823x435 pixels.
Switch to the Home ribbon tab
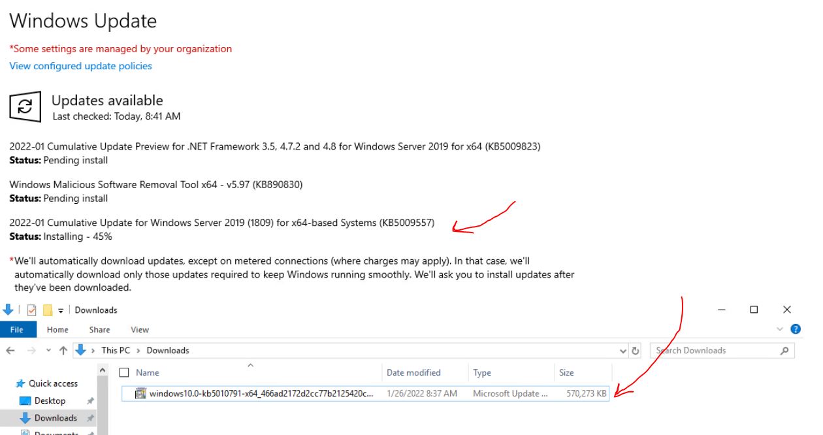point(57,330)
